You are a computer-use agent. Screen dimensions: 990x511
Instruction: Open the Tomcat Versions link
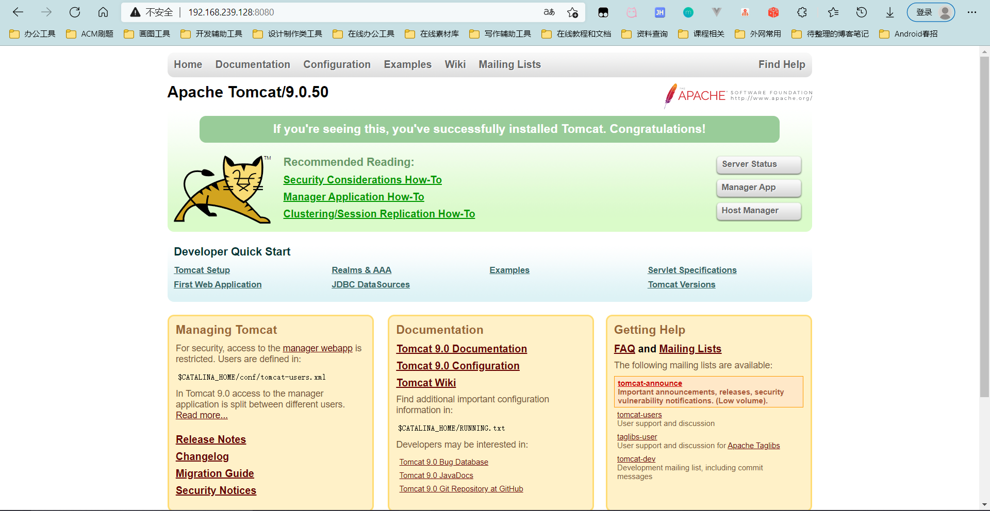click(x=682, y=284)
